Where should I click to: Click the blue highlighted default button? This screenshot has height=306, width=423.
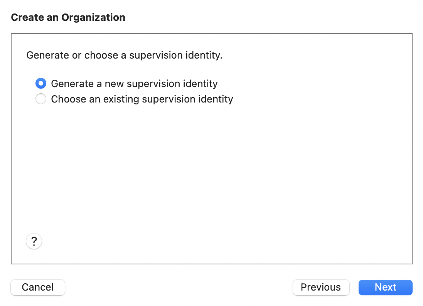coord(385,288)
